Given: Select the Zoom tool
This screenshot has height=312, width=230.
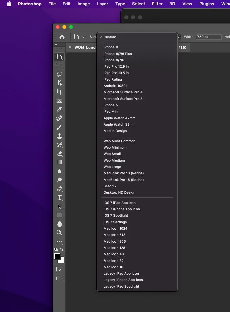Looking at the screenshot, I should (59, 233).
